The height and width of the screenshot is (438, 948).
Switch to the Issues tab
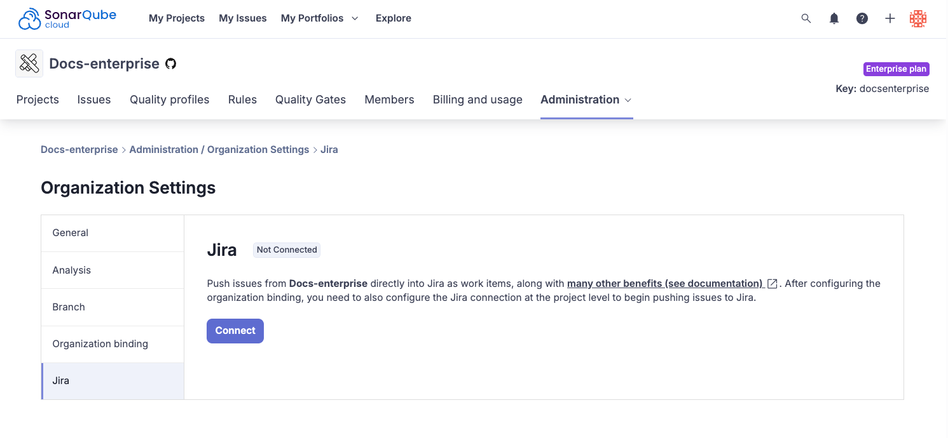click(94, 100)
